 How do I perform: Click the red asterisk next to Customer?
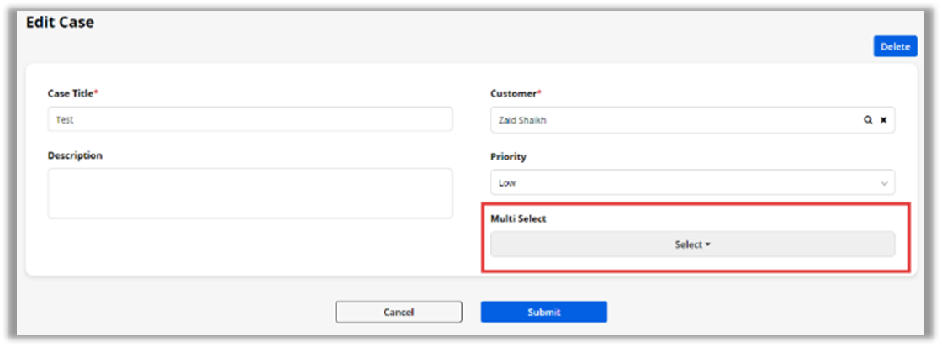click(539, 92)
